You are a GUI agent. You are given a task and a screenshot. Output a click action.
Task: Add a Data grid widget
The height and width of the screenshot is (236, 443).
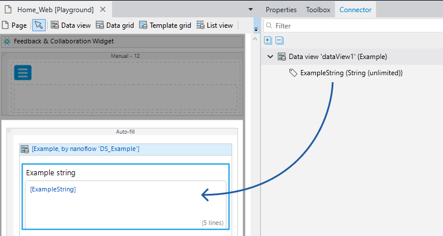[x=115, y=25]
